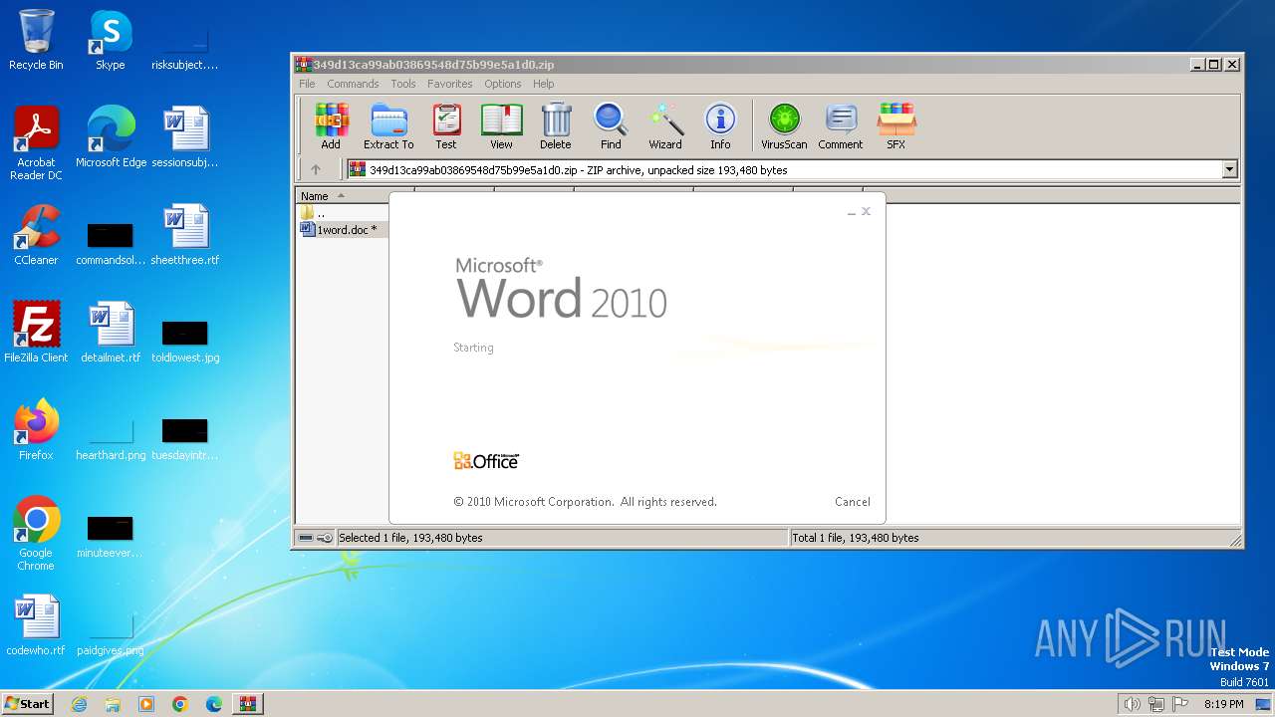Viewport: 1275px width, 717px height.
Task: Click the 8:19 PM system clock
Action: click(1224, 704)
